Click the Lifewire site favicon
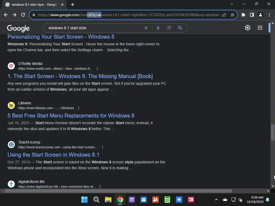This screenshot has height=206, width=275. click(11, 105)
